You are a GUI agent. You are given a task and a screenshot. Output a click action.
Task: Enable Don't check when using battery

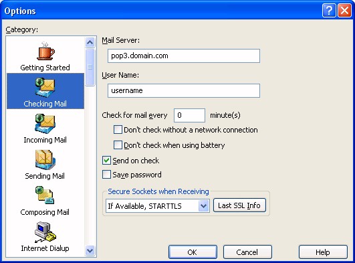point(118,145)
